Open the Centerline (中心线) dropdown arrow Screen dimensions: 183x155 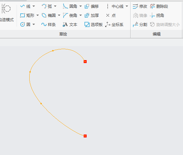pyautogui.click(x=127, y=6)
